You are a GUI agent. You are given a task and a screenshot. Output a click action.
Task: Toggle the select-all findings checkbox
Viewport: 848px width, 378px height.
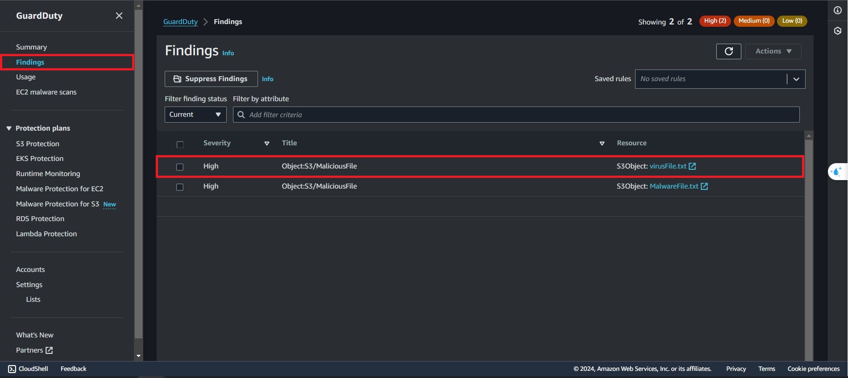point(180,144)
